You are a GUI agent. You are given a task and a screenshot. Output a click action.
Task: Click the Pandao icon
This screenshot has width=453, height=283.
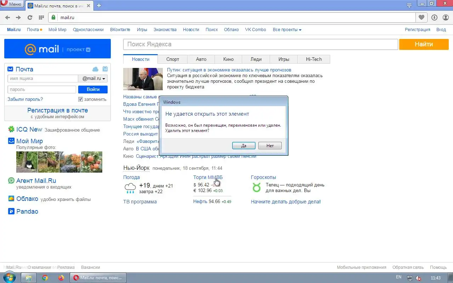click(x=11, y=212)
